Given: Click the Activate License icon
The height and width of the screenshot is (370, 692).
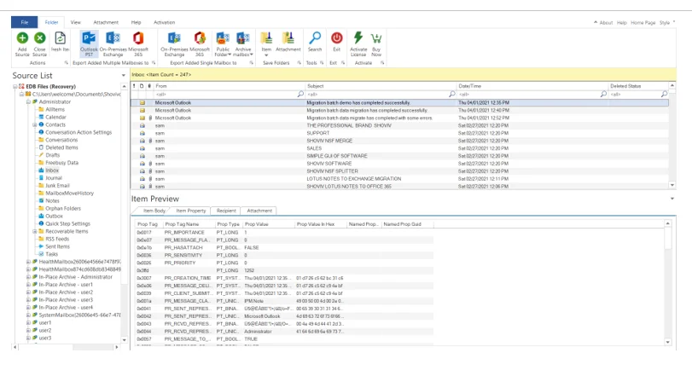Looking at the screenshot, I should tap(358, 38).
